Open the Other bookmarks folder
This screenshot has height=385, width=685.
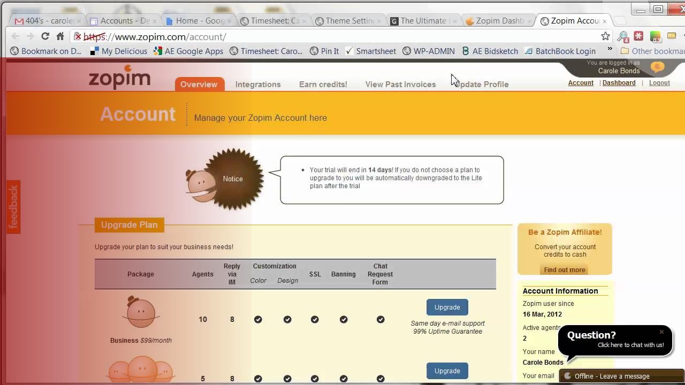tap(652, 51)
